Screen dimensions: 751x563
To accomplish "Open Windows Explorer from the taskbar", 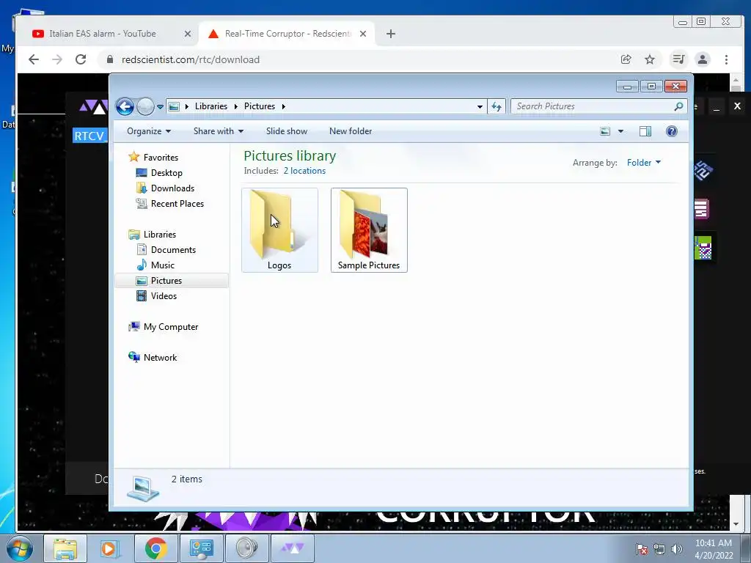I will pos(65,548).
